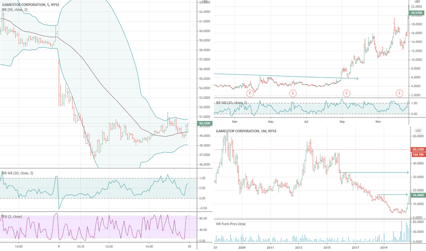Click the Mar label on daily time axis
This screenshot has width=426, height=251.
234,121
